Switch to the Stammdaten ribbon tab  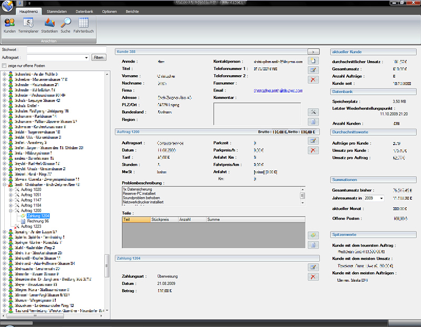point(57,12)
